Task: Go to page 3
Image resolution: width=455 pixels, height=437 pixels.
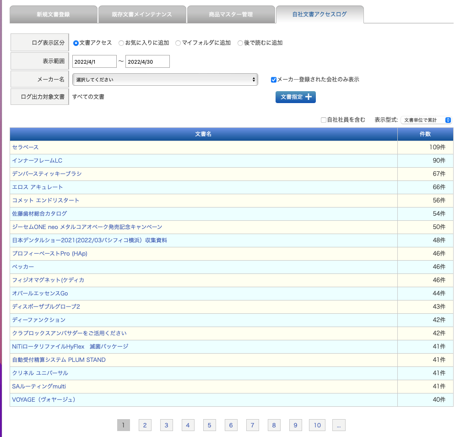Action: click(166, 425)
